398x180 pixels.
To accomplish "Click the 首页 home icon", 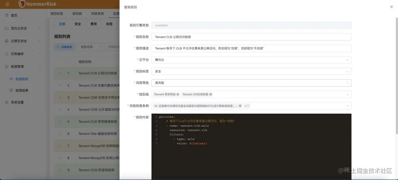I will coord(7,16).
